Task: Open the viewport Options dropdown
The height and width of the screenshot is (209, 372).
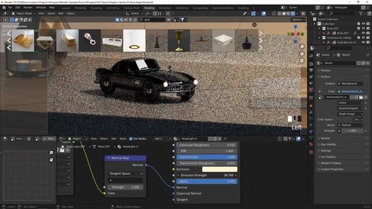Action: (298, 20)
